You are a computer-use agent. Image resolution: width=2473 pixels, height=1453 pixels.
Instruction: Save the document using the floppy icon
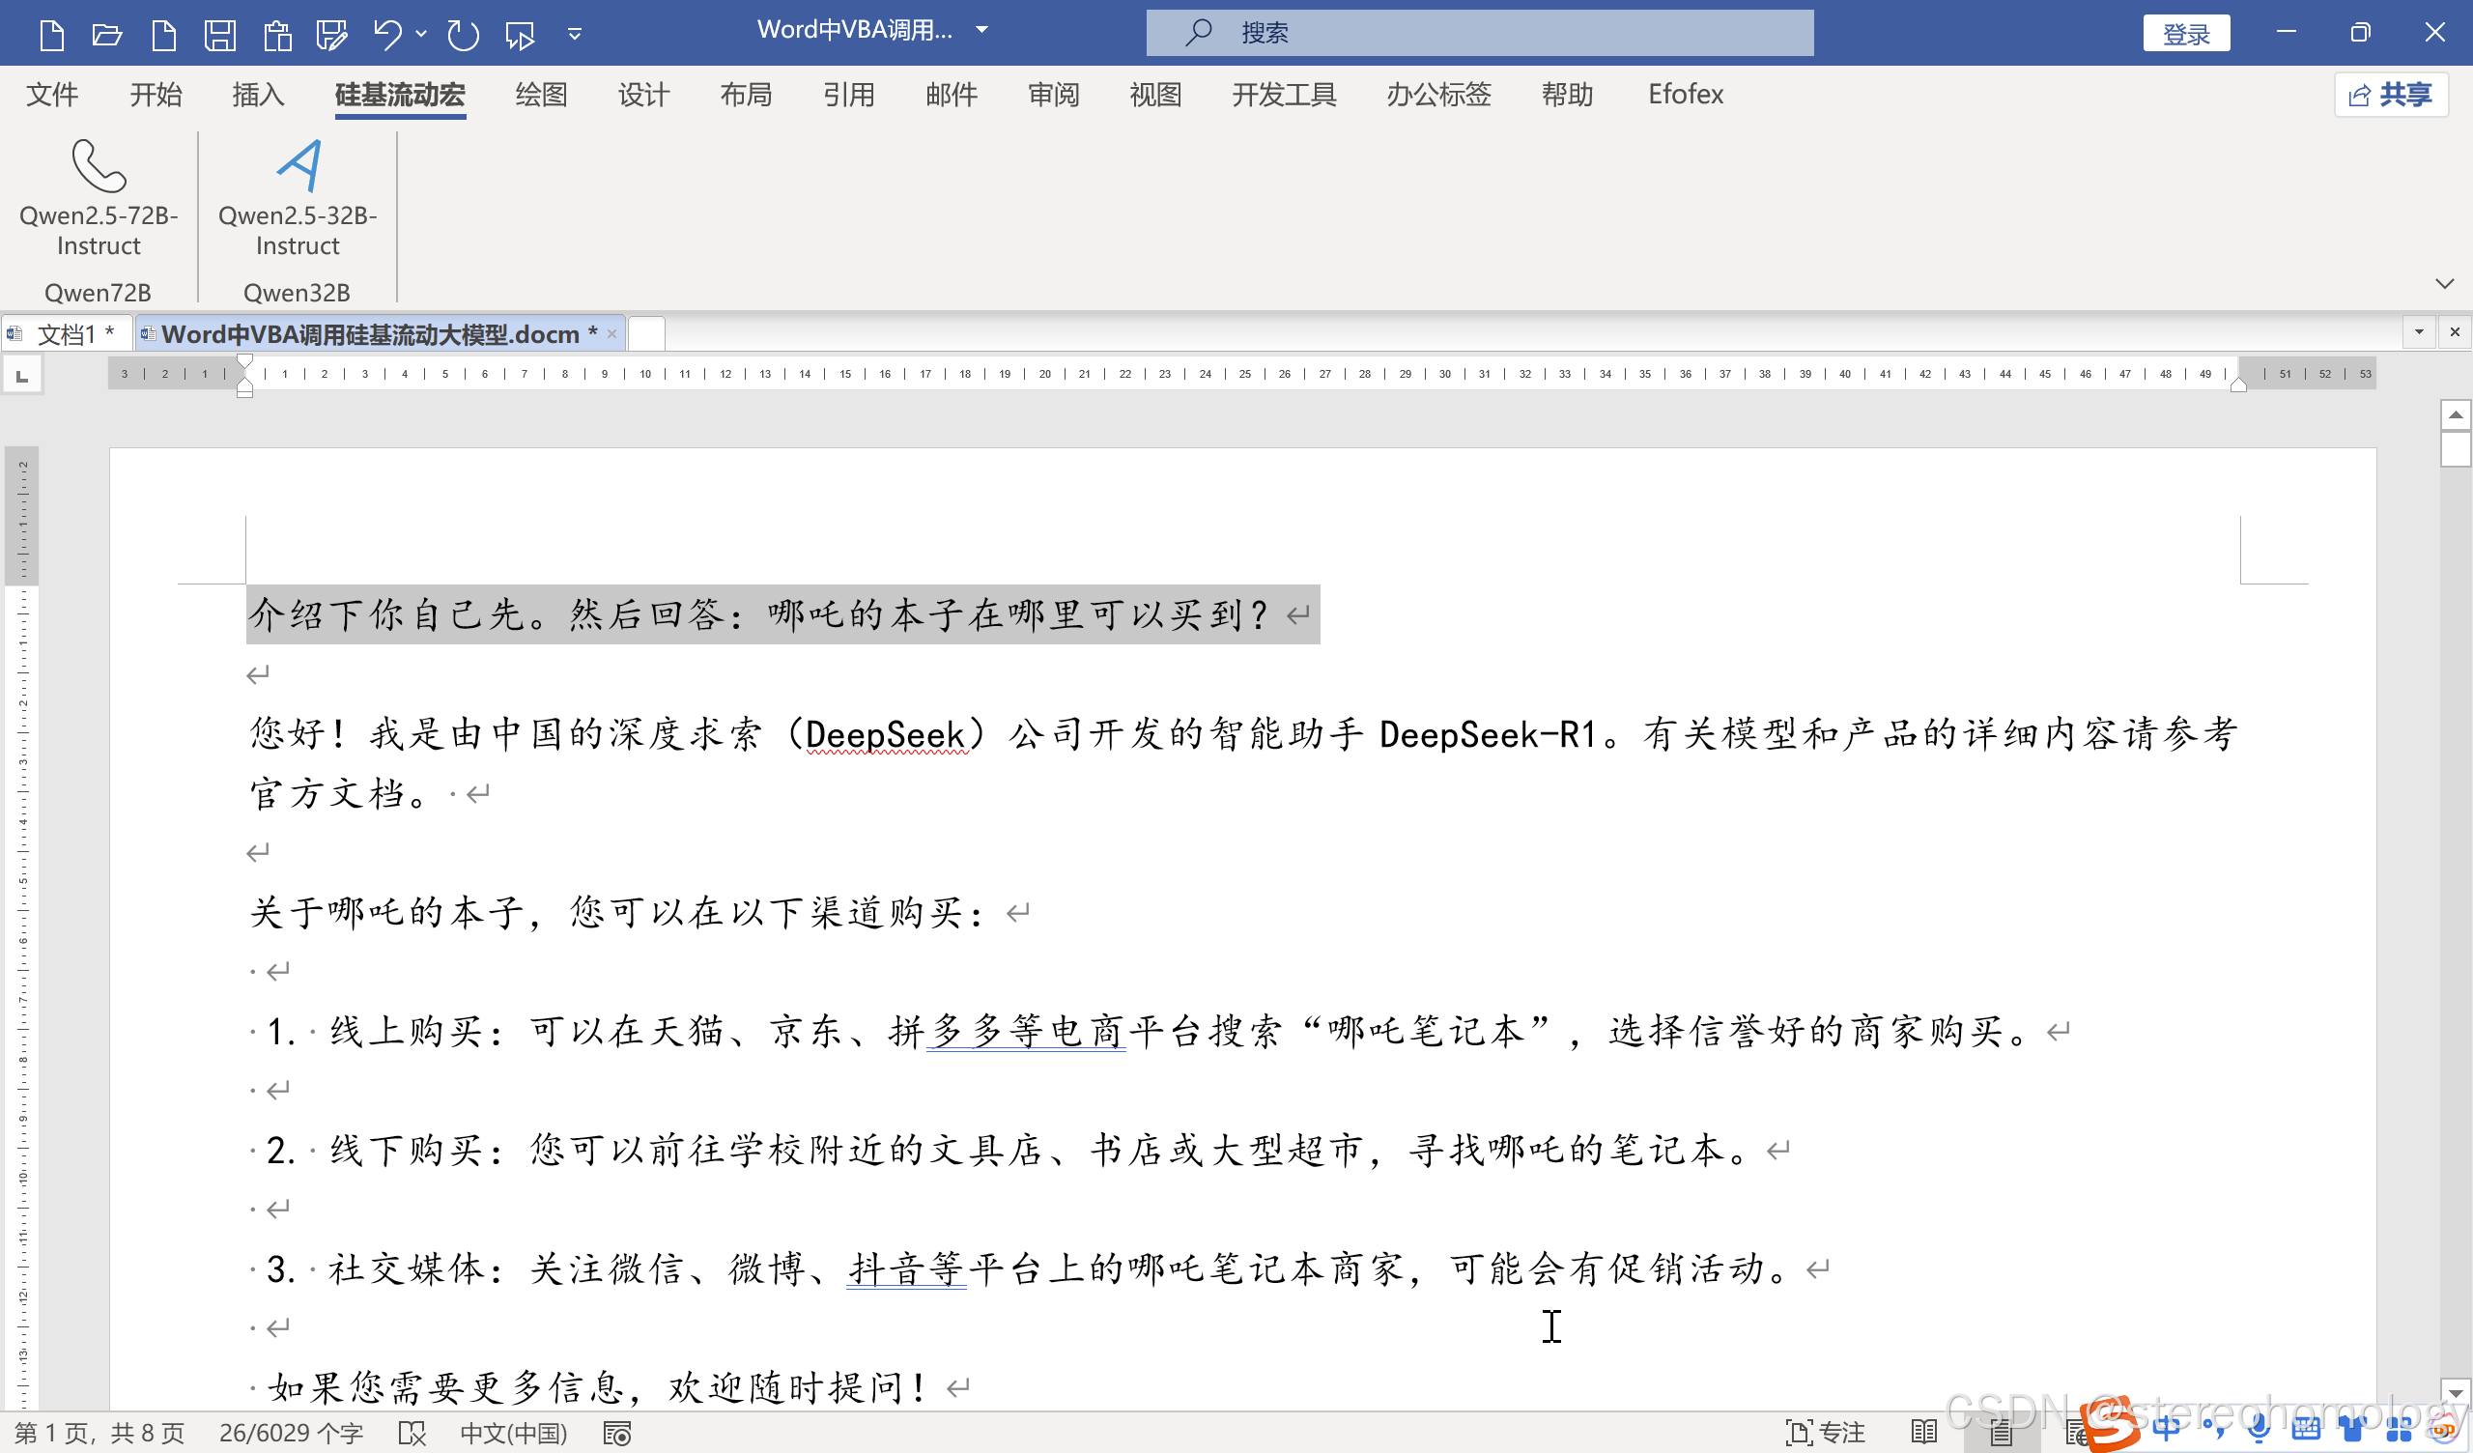pyautogui.click(x=219, y=35)
